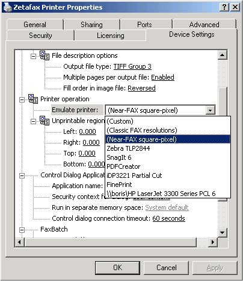Image resolution: width=243 pixels, height=281 pixels.
Task: Click the Right margin 0.000 value
Action: point(91,142)
